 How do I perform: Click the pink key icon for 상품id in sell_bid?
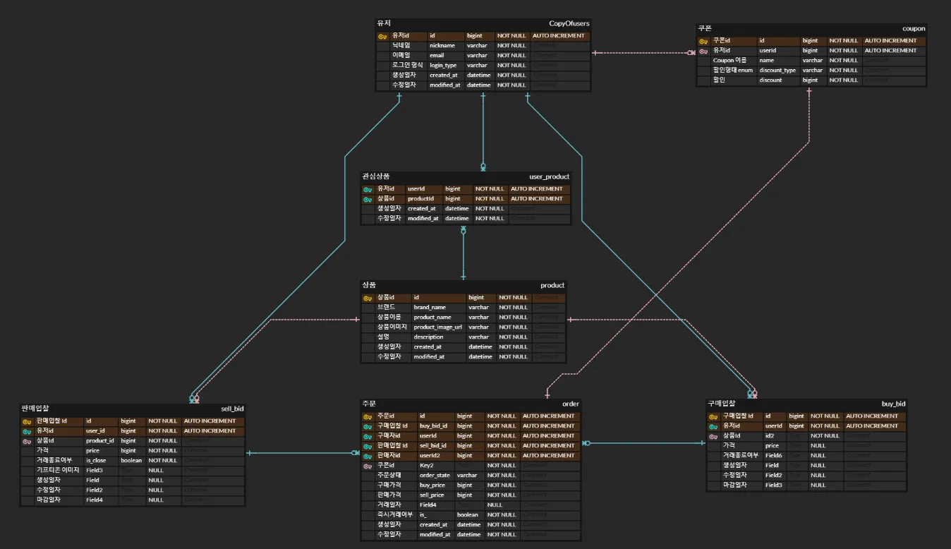tap(26, 441)
